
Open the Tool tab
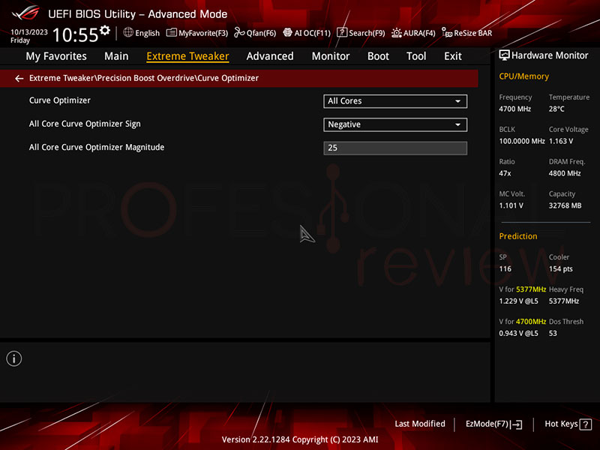click(x=416, y=56)
